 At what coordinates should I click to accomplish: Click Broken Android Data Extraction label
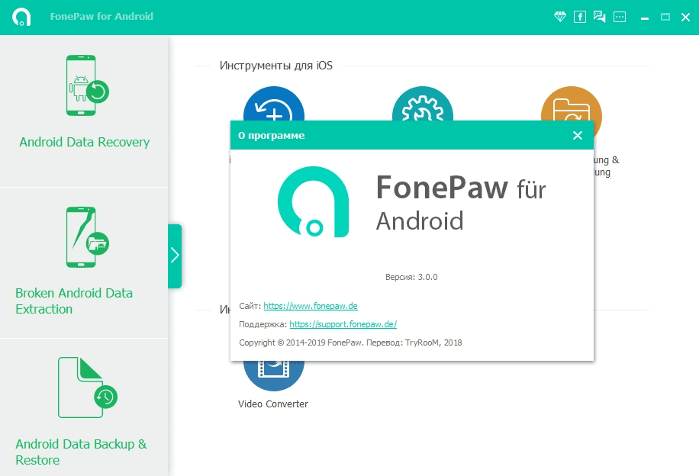pyautogui.click(x=74, y=301)
